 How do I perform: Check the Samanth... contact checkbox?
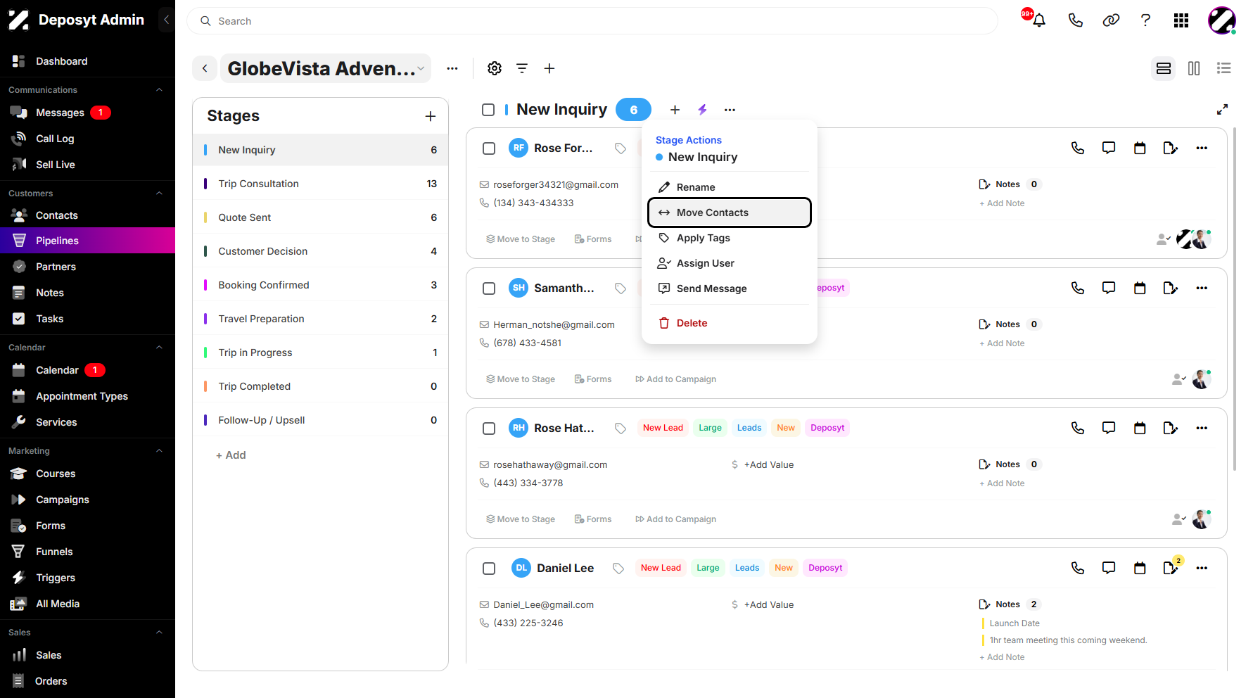tap(489, 288)
